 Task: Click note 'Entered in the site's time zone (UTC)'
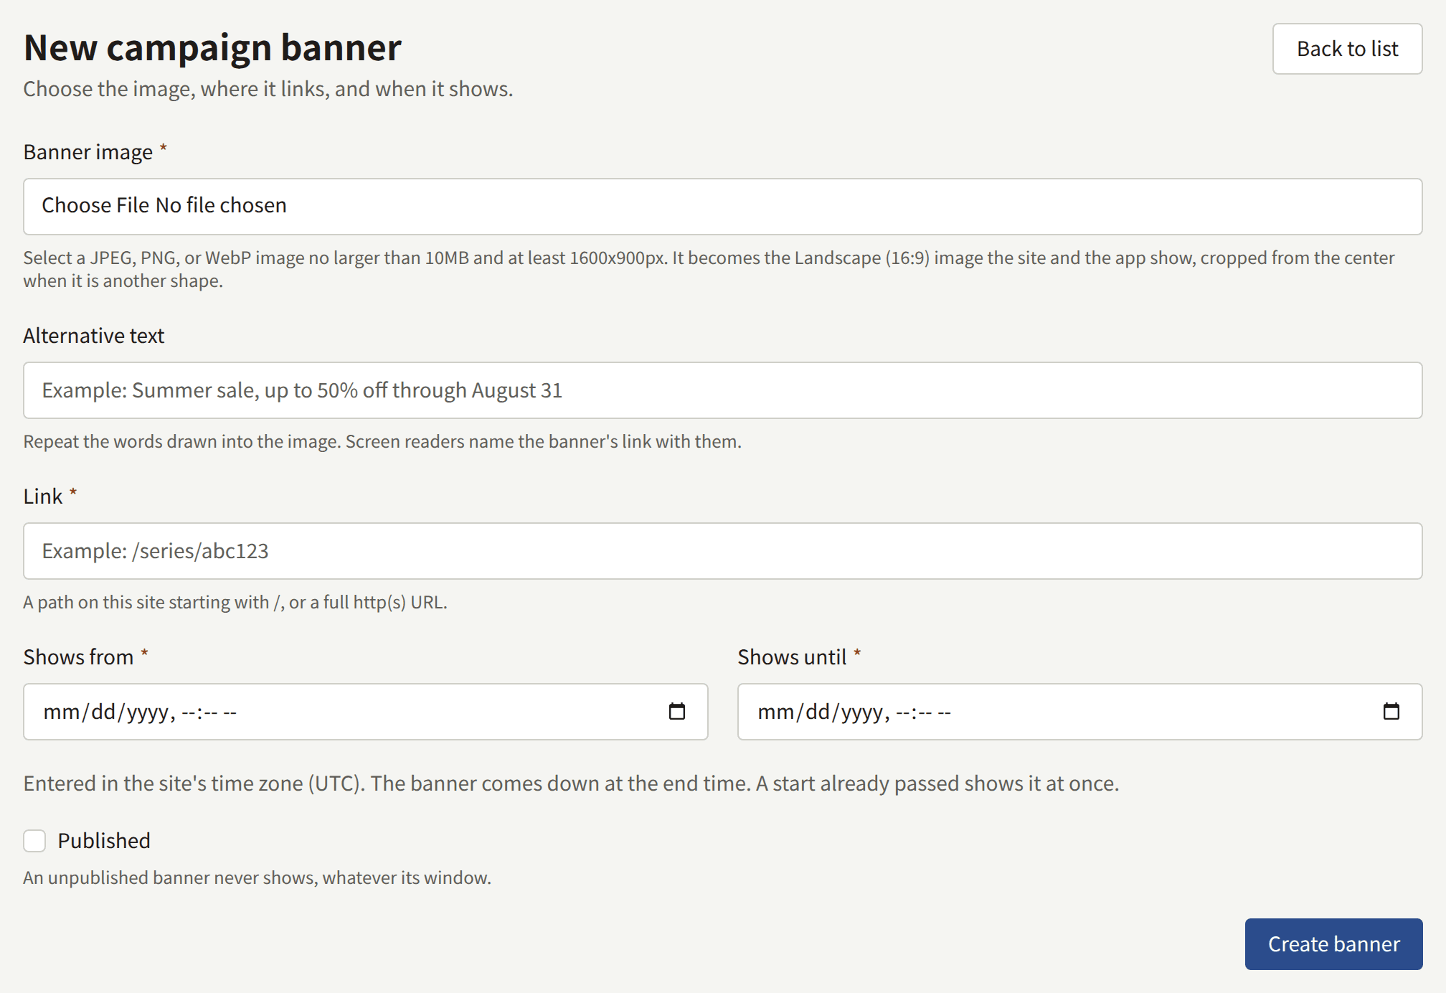[x=571, y=783]
